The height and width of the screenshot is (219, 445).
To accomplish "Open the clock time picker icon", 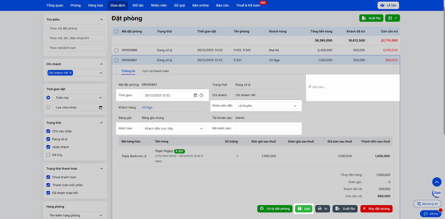I will click(x=201, y=95).
